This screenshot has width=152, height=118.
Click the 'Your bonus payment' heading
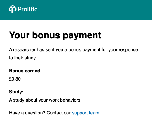click(x=55, y=35)
